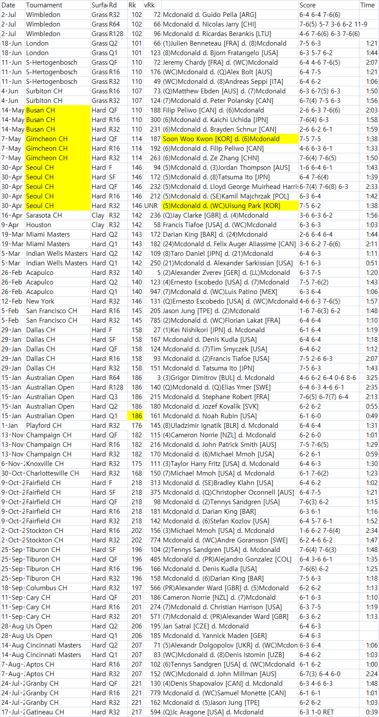Select the Taro Daniel match cell
The width and height of the screenshot is (379, 717).
click(230, 253)
